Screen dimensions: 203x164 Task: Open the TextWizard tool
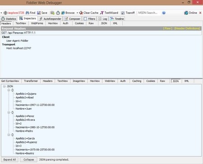(109, 13)
